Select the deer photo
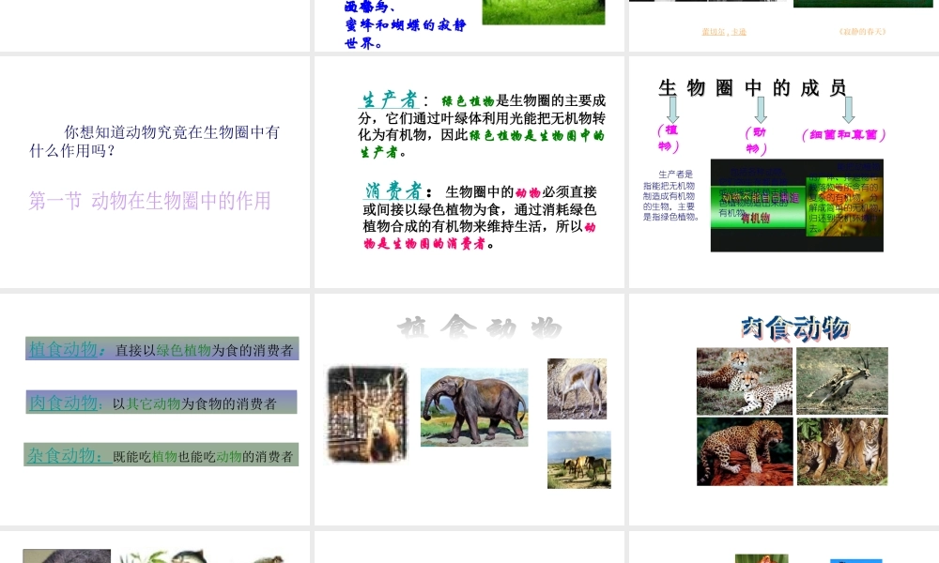The width and height of the screenshot is (939, 563). [x=368, y=414]
